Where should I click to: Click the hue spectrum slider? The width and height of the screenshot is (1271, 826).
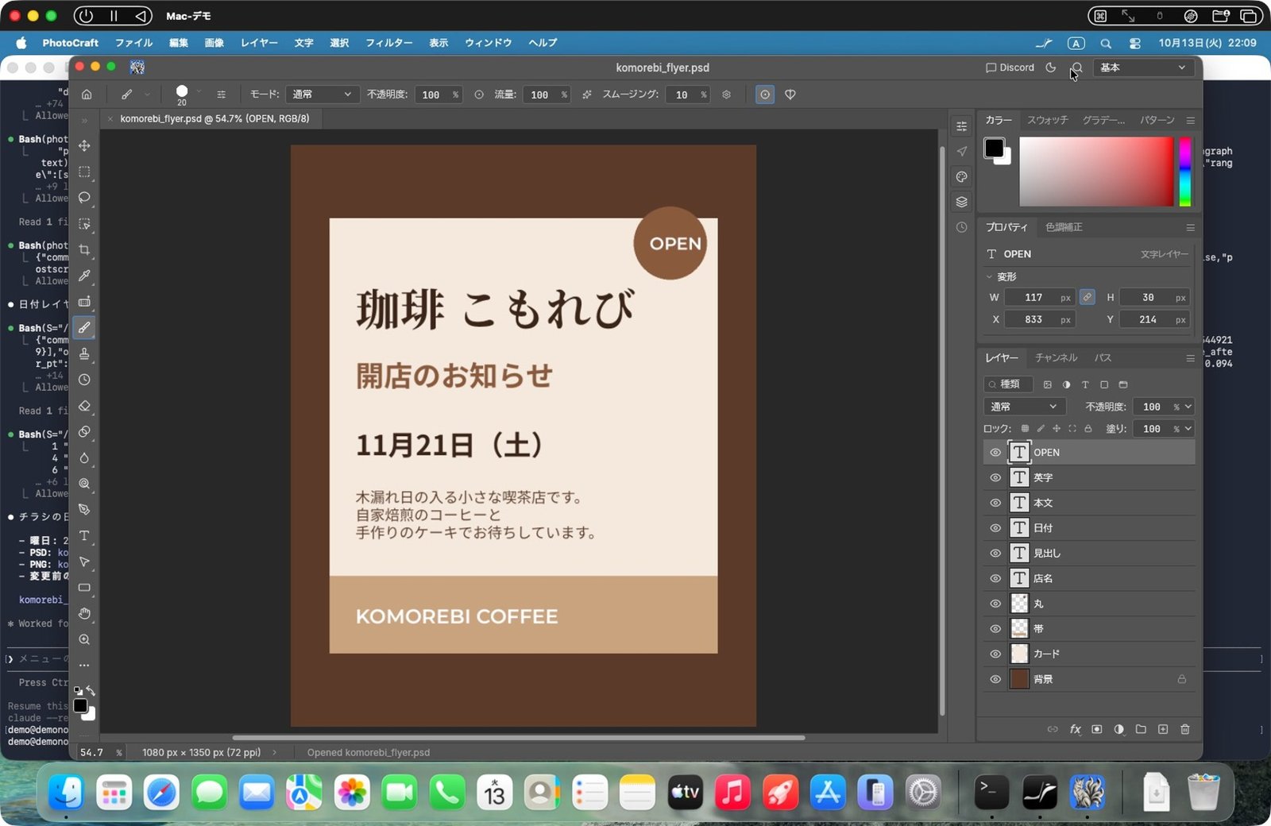[x=1184, y=172]
